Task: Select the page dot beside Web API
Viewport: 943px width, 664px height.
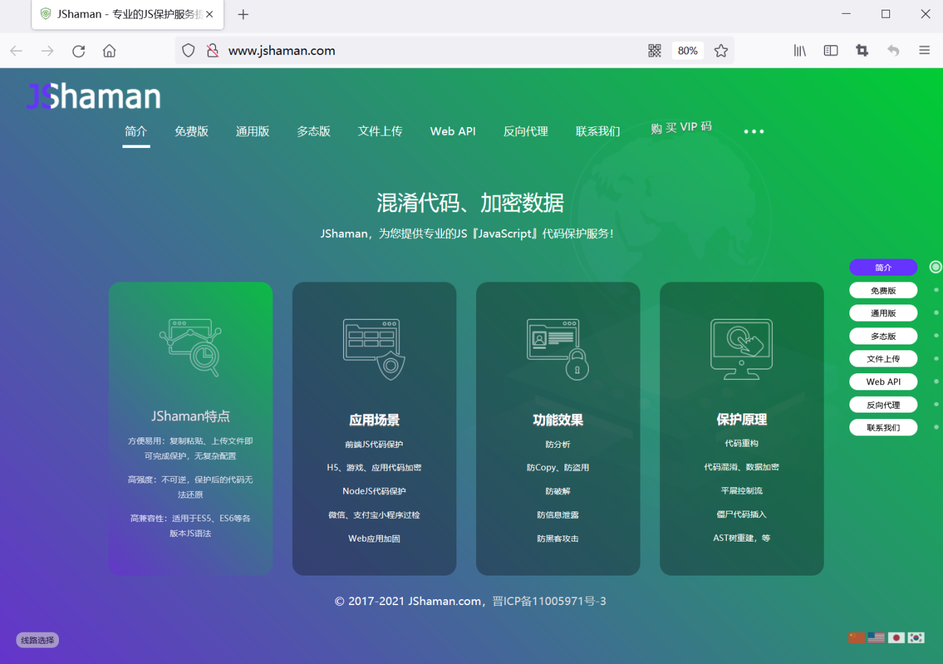Action: click(x=936, y=381)
